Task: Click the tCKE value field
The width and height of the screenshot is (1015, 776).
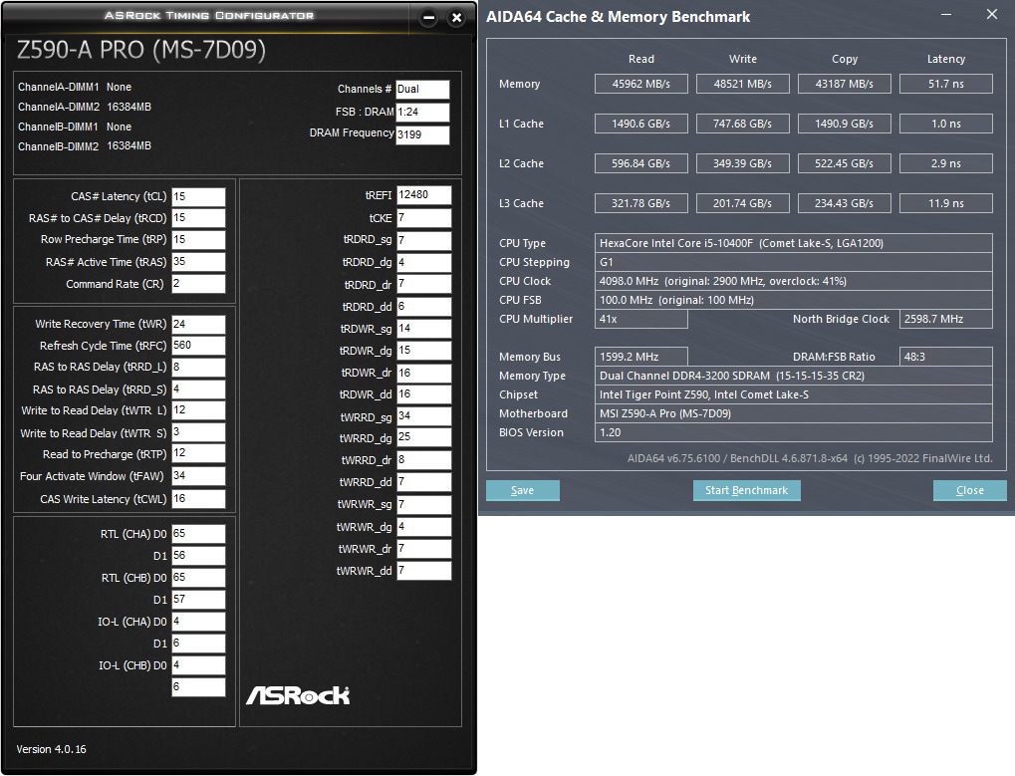Action: [x=424, y=218]
